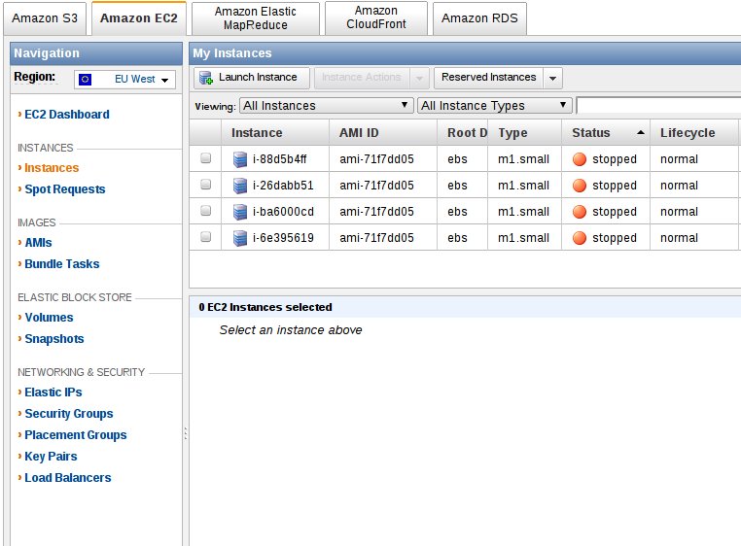
Task: Click m1.small in the i-26dabb51 row
Action: (x=523, y=186)
